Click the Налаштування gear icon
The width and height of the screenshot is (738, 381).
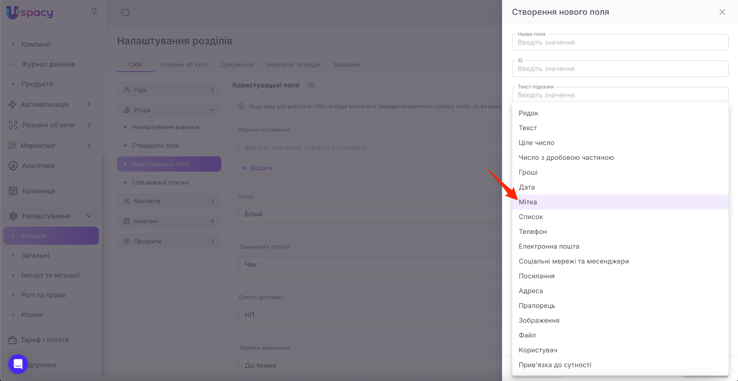(13, 216)
